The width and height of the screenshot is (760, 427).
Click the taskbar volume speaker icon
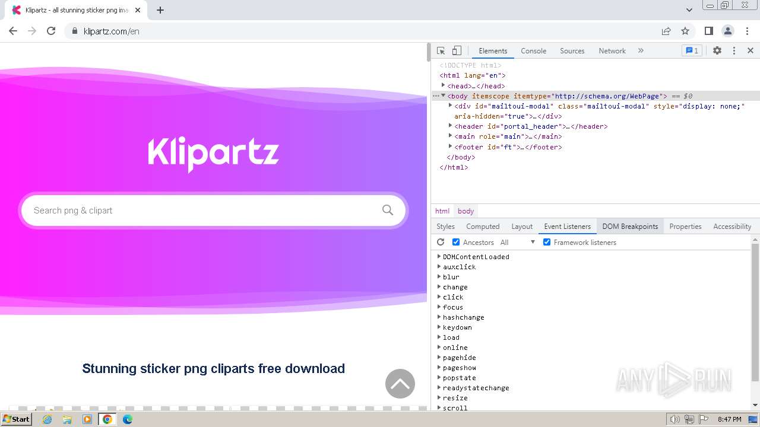click(675, 419)
